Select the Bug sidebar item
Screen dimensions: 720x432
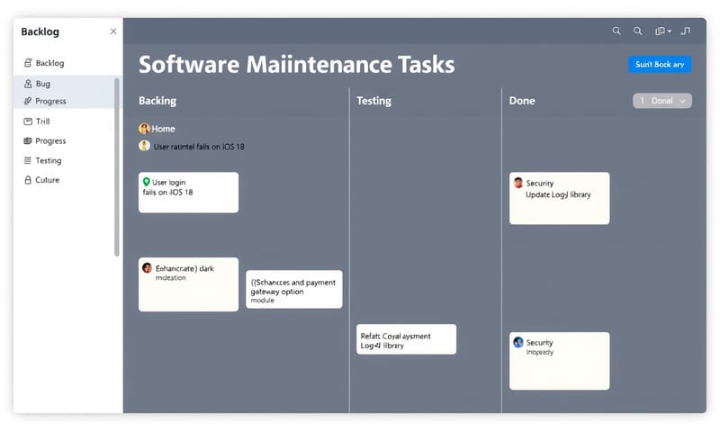pyautogui.click(x=43, y=84)
